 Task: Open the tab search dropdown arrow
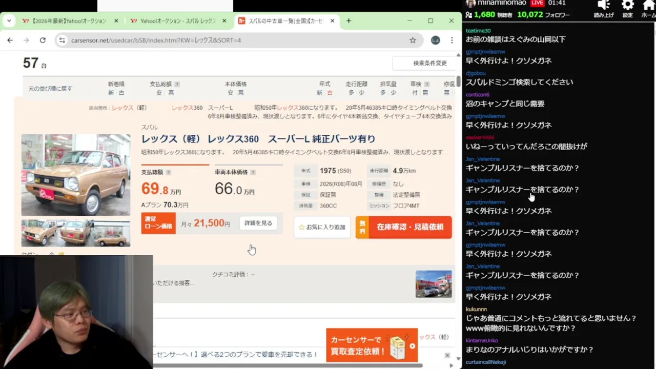[9, 21]
